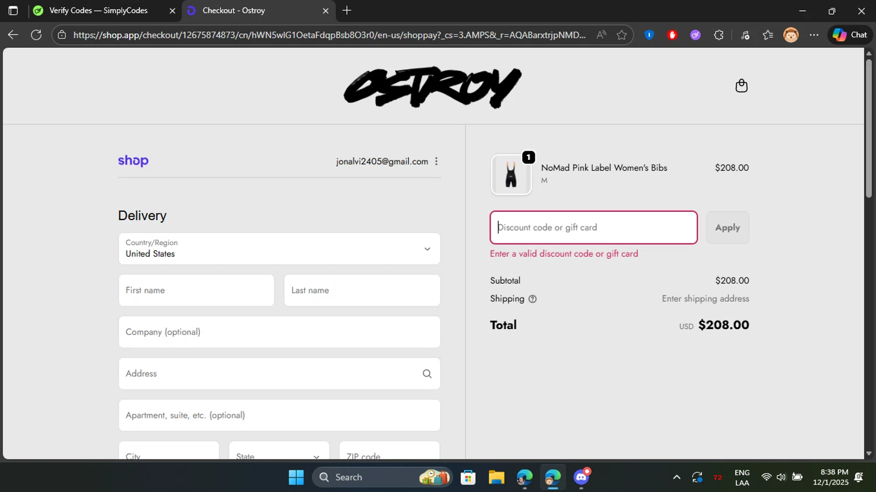This screenshot has width=876, height=492.
Task: Click the email jonalvi2405@gmail.com
Action: pyautogui.click(x=382, y=162)
